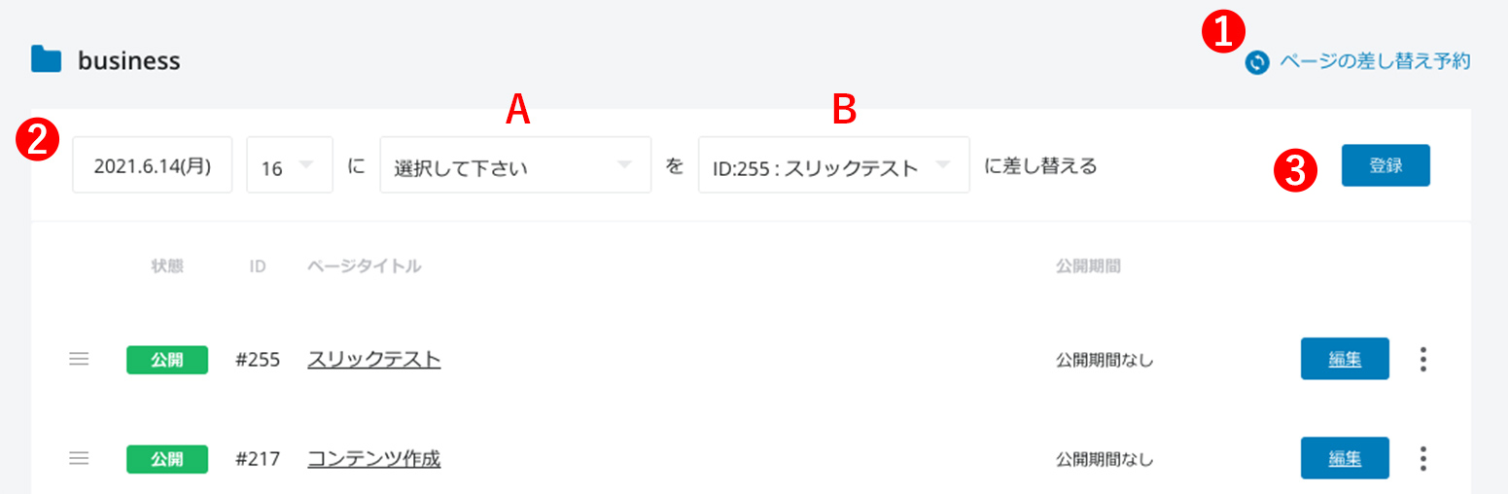Click 編集 button for スリックテスト
This screenshot has height=494, width=1508.
pos(1345,360)
